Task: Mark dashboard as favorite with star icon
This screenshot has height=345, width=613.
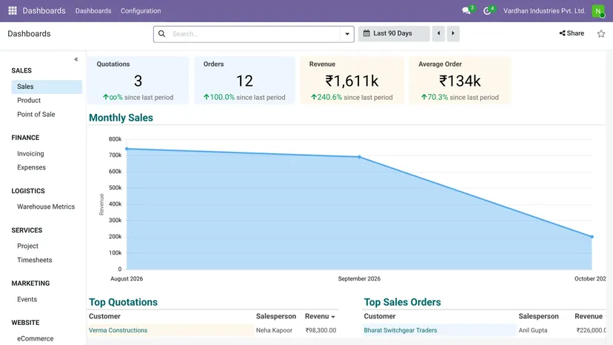Action: (601, 33)
